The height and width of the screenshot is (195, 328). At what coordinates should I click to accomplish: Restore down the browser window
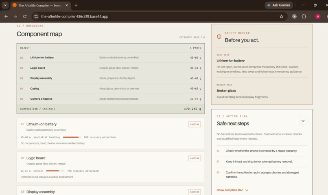coord(315,5)
